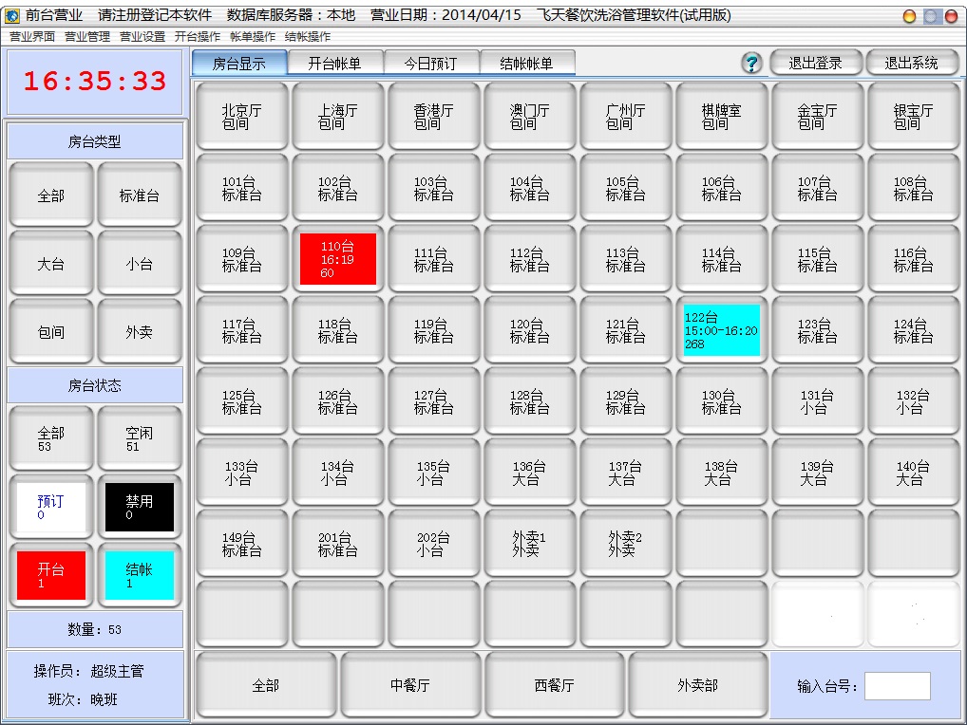Open the 开台帐单 tab
This screenshot has width=967, height=725.
(x=334, y=64)
